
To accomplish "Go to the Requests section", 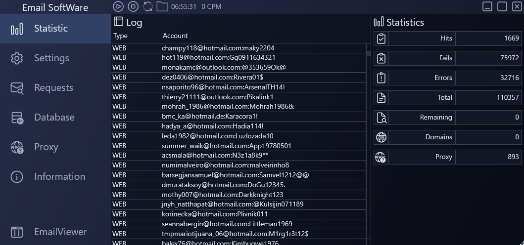I will click(x=53, y=88).
